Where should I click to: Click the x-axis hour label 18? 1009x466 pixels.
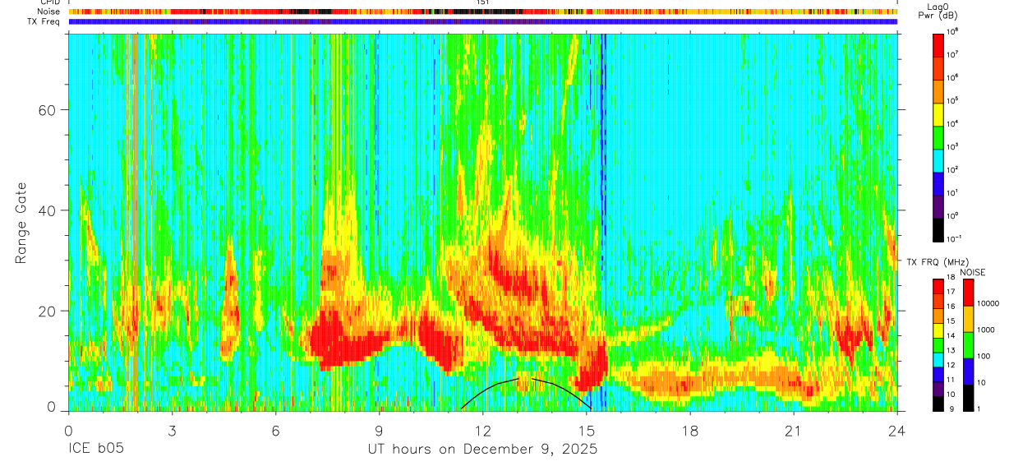[689, 430]
